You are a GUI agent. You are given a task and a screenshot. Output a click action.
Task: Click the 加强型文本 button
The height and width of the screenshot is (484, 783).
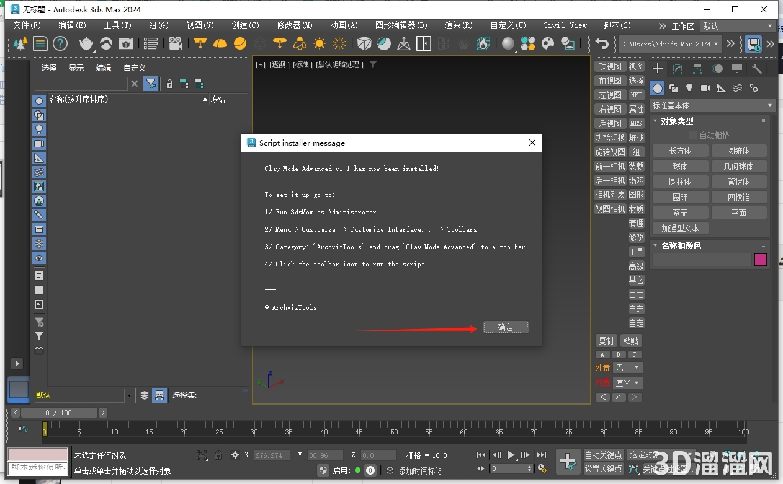click(x=680, y=228)
